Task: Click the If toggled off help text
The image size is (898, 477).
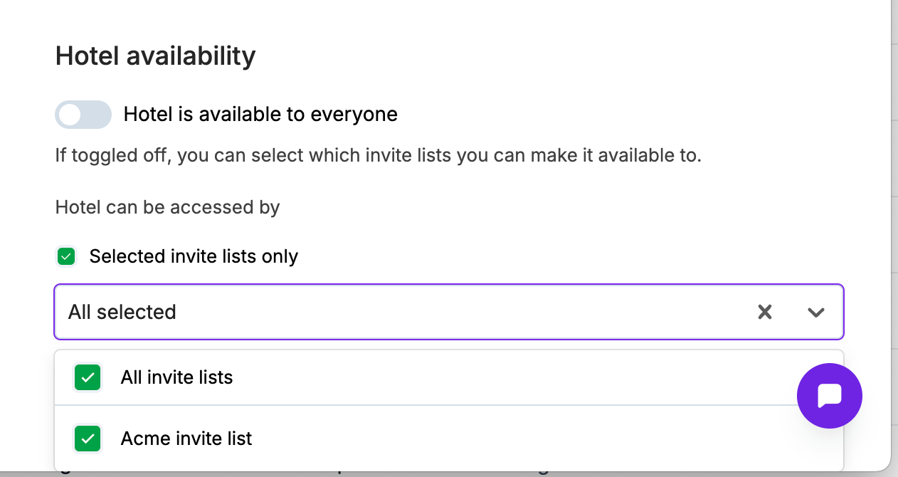Action: tap(378, 155)
